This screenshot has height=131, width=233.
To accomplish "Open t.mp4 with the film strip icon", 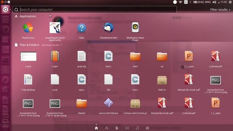I will [x=55, y=56].
